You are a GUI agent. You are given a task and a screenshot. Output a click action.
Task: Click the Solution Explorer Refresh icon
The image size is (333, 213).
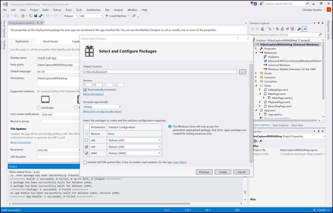click(282, 29)
